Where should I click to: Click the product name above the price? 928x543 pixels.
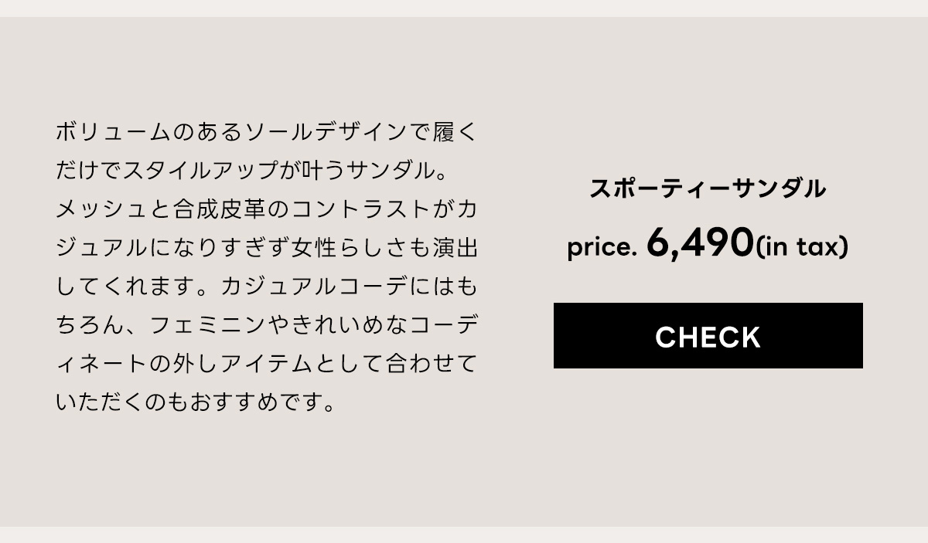709,187
